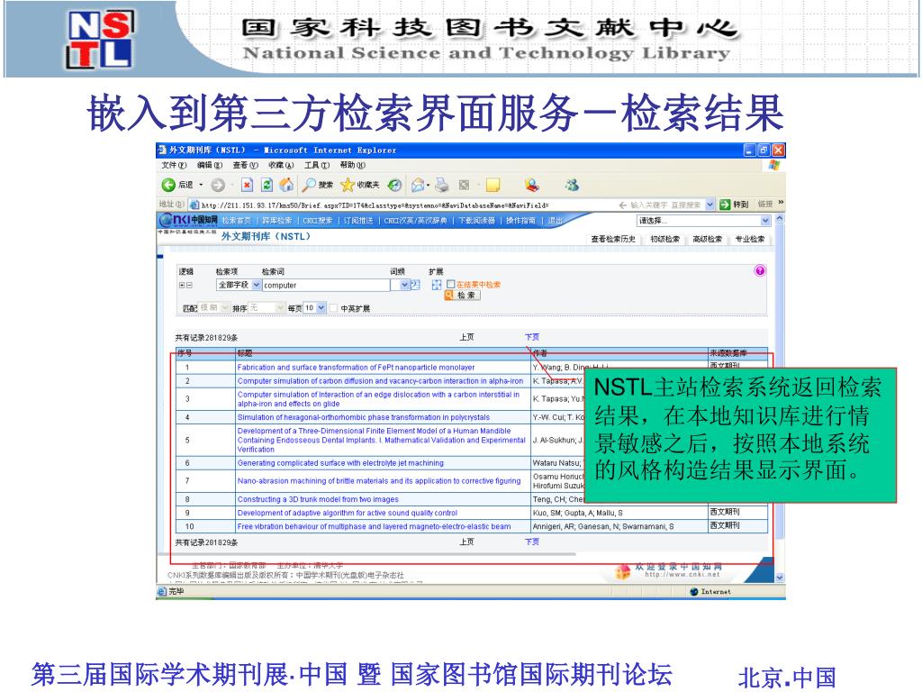Click the 下载阅读器 nav link
The height and width of the screenshot is (692, 922).
tap(477, 221)
